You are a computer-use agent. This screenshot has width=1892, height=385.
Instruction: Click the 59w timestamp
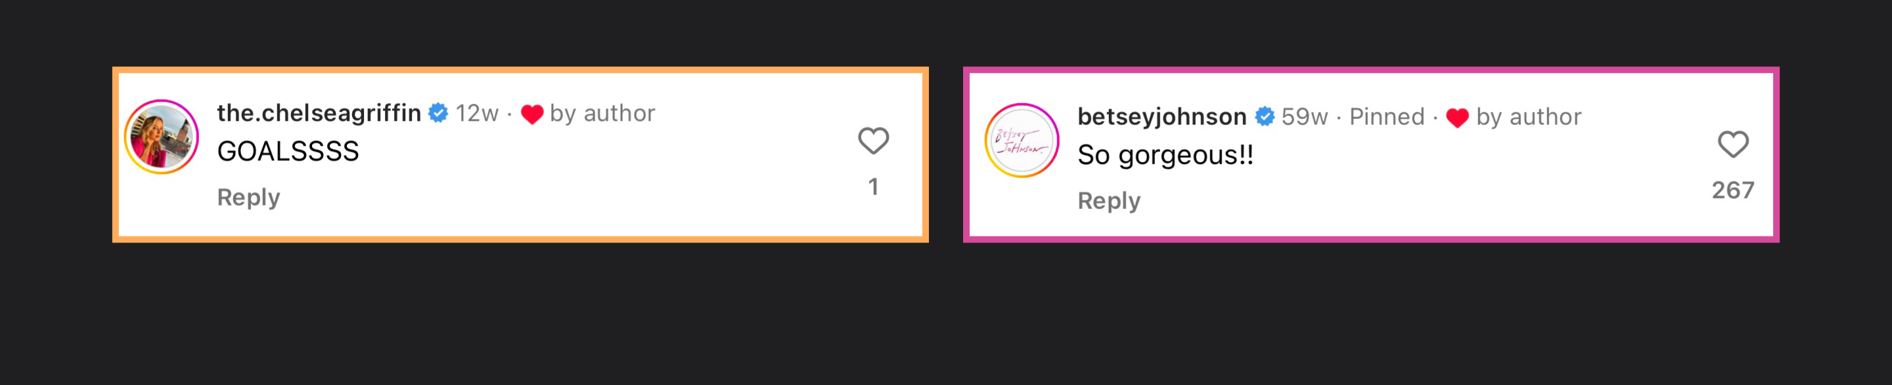point(1305,117)
